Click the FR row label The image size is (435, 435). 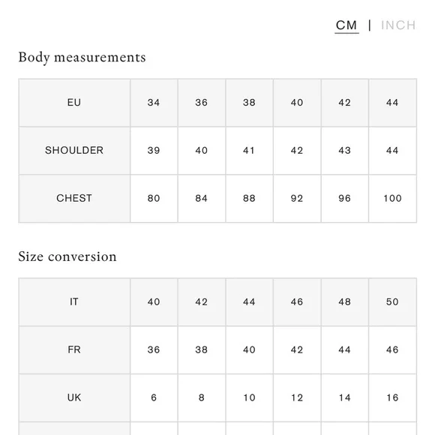74,349
